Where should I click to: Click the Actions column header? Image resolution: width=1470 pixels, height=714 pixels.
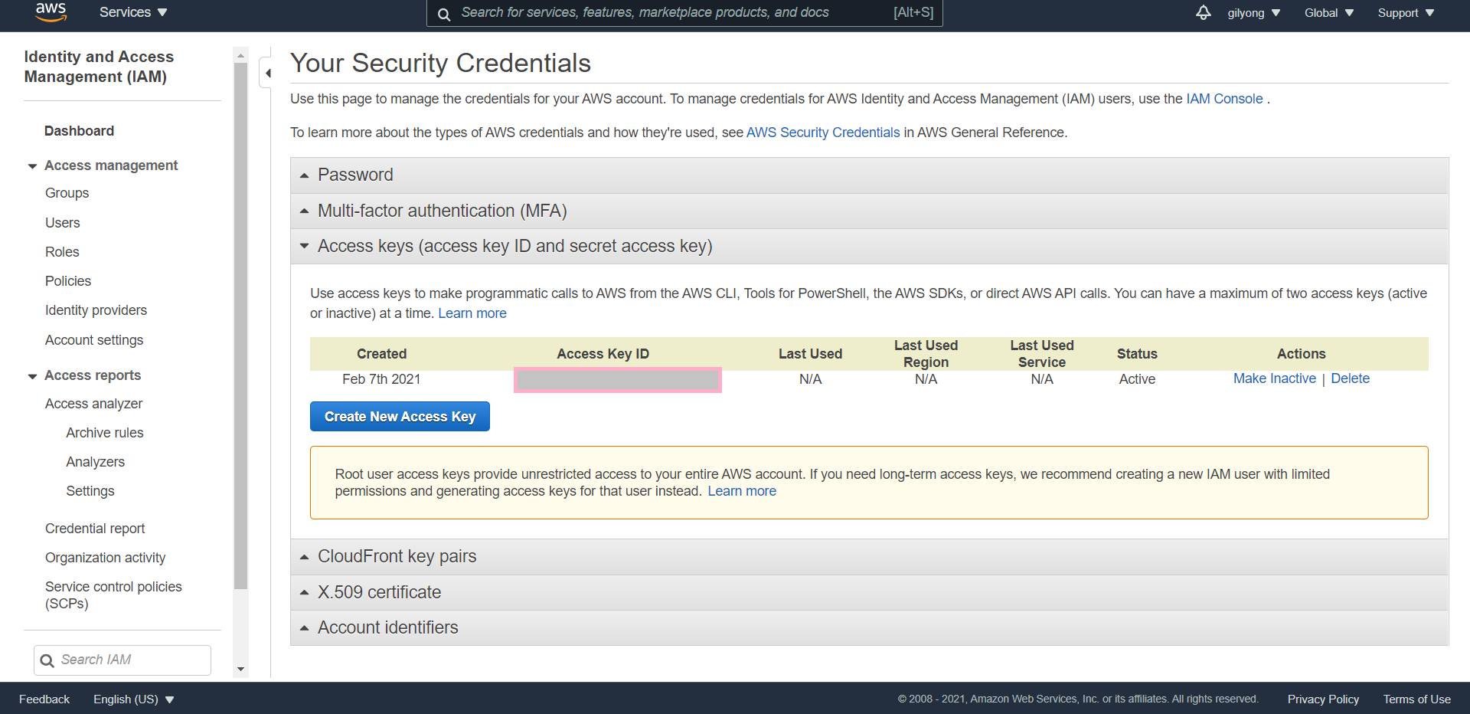tap(1301, 354)
